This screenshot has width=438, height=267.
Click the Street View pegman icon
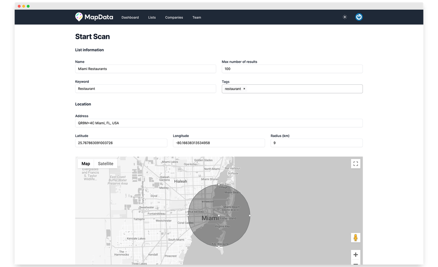[x=356, y=238]
